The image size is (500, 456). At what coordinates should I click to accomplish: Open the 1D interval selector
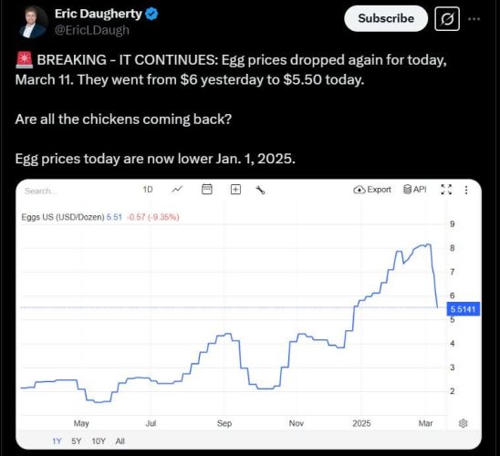coord(148,190)
